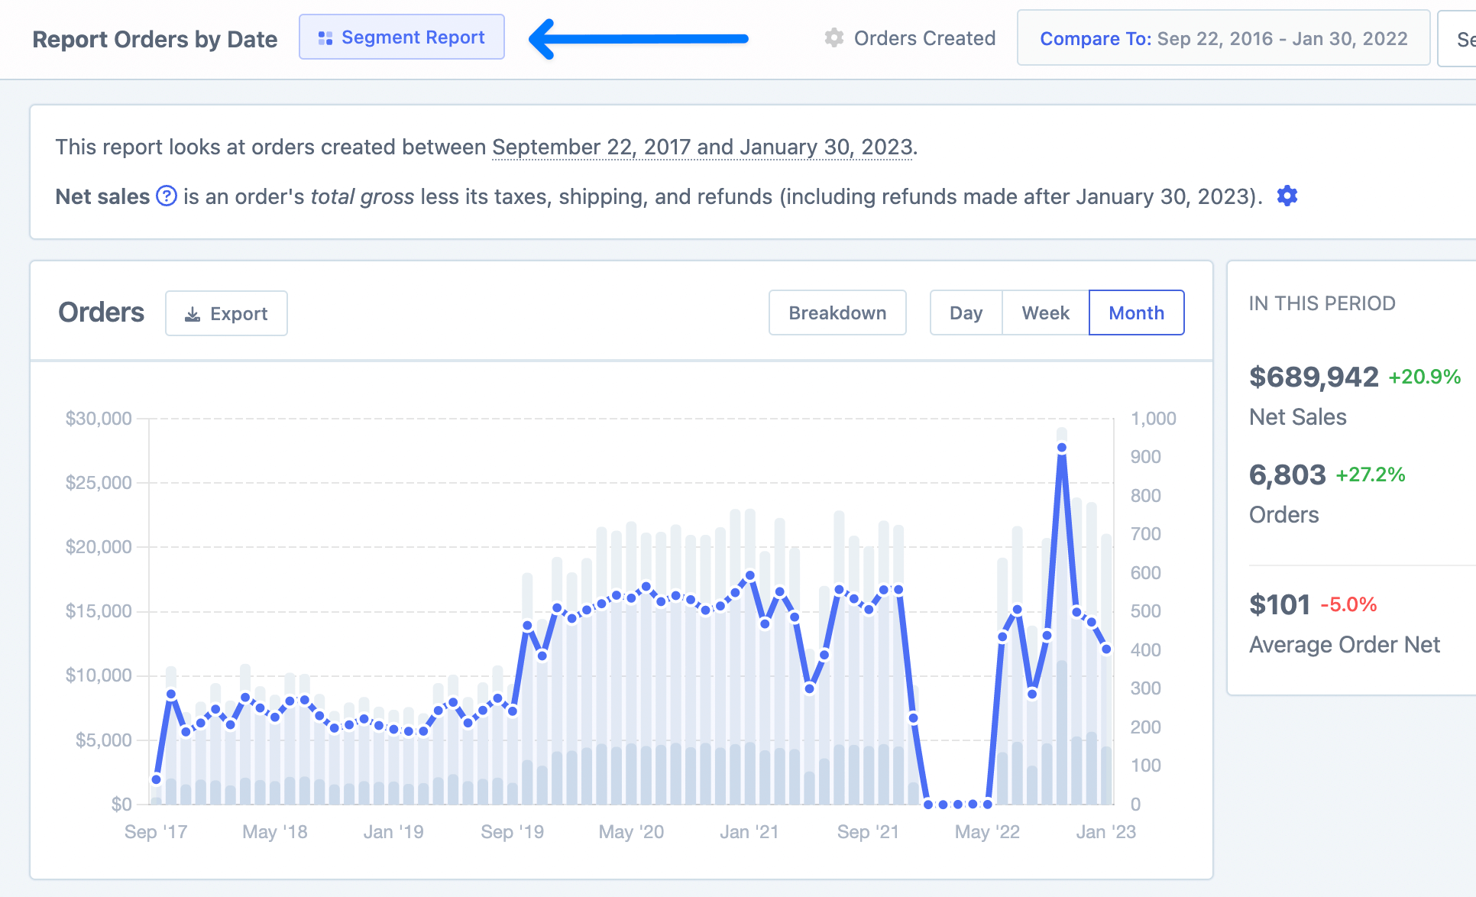The width and height of the screenshot is (1476, 897).
Task: Switch the chart to Day granularity
Action: [x=966, y=312]
